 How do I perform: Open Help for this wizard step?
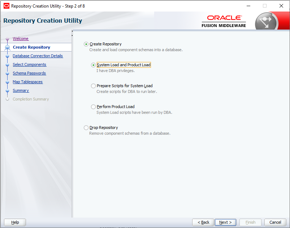14,222
